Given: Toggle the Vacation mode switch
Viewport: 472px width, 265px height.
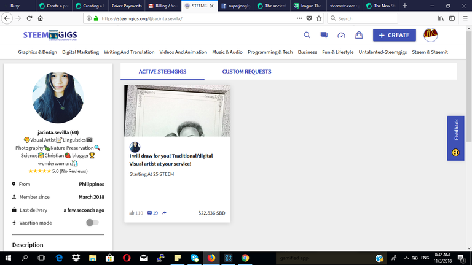Looking at the screenshot, I should pyautogui.click(x=92, y=223).
